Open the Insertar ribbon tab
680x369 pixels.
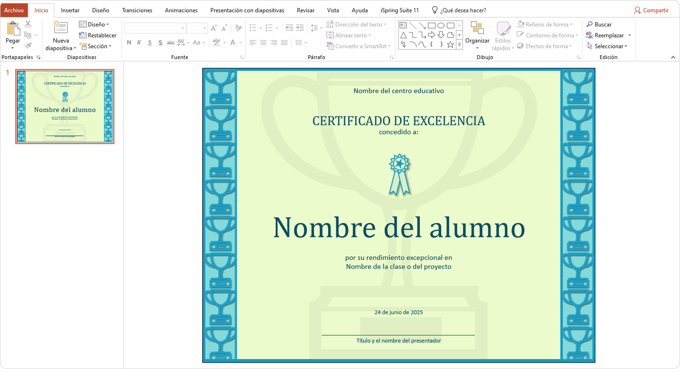70,10
